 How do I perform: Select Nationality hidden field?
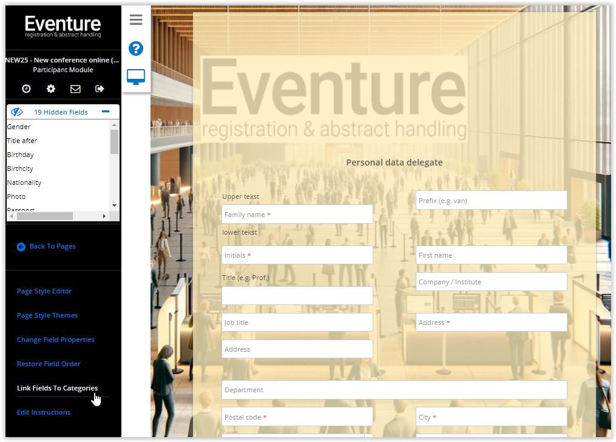[x=24, y=182]
